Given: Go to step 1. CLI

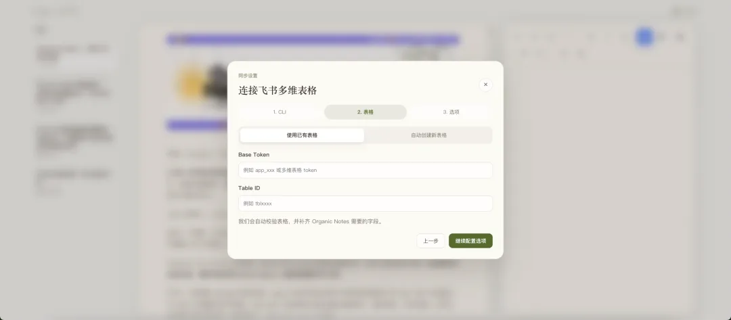Looking at the screenshot, I should pos(280,112).
